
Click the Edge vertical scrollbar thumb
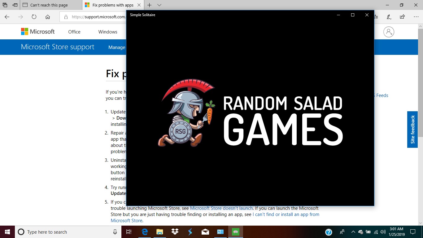tap(420, 83)
